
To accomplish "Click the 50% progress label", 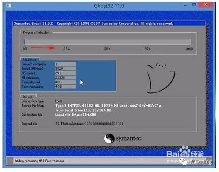I will tap(107, 49).
